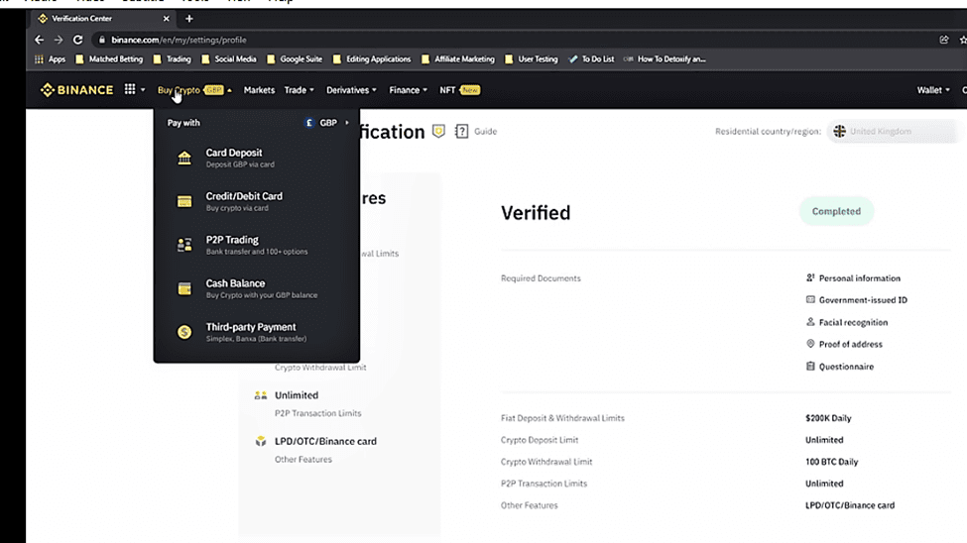Click the Completed status badge

pos(836,211)
